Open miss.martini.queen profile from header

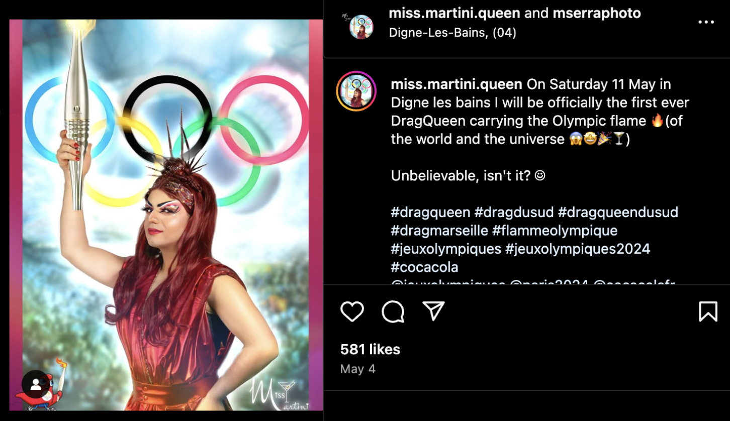point(454,13)
